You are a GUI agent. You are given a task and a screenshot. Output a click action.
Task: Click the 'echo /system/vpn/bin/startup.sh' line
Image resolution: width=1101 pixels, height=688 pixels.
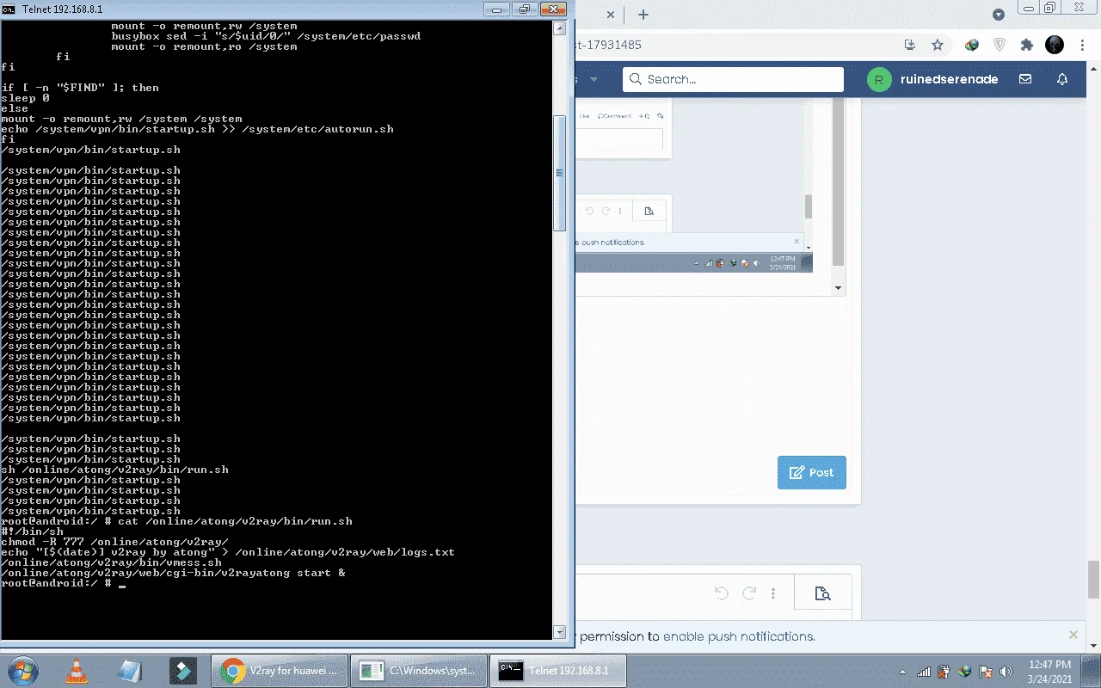197,129
